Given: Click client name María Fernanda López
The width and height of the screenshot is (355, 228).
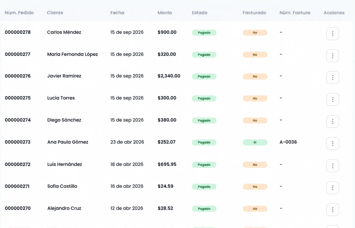Looking at the screenshot, I should coord(72,54).
